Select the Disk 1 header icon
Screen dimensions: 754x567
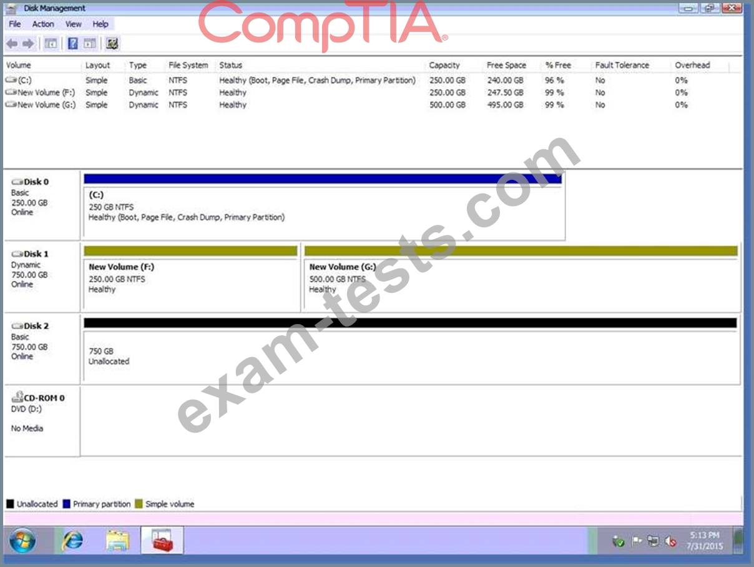pyautogui.click(x=17, y=254)
